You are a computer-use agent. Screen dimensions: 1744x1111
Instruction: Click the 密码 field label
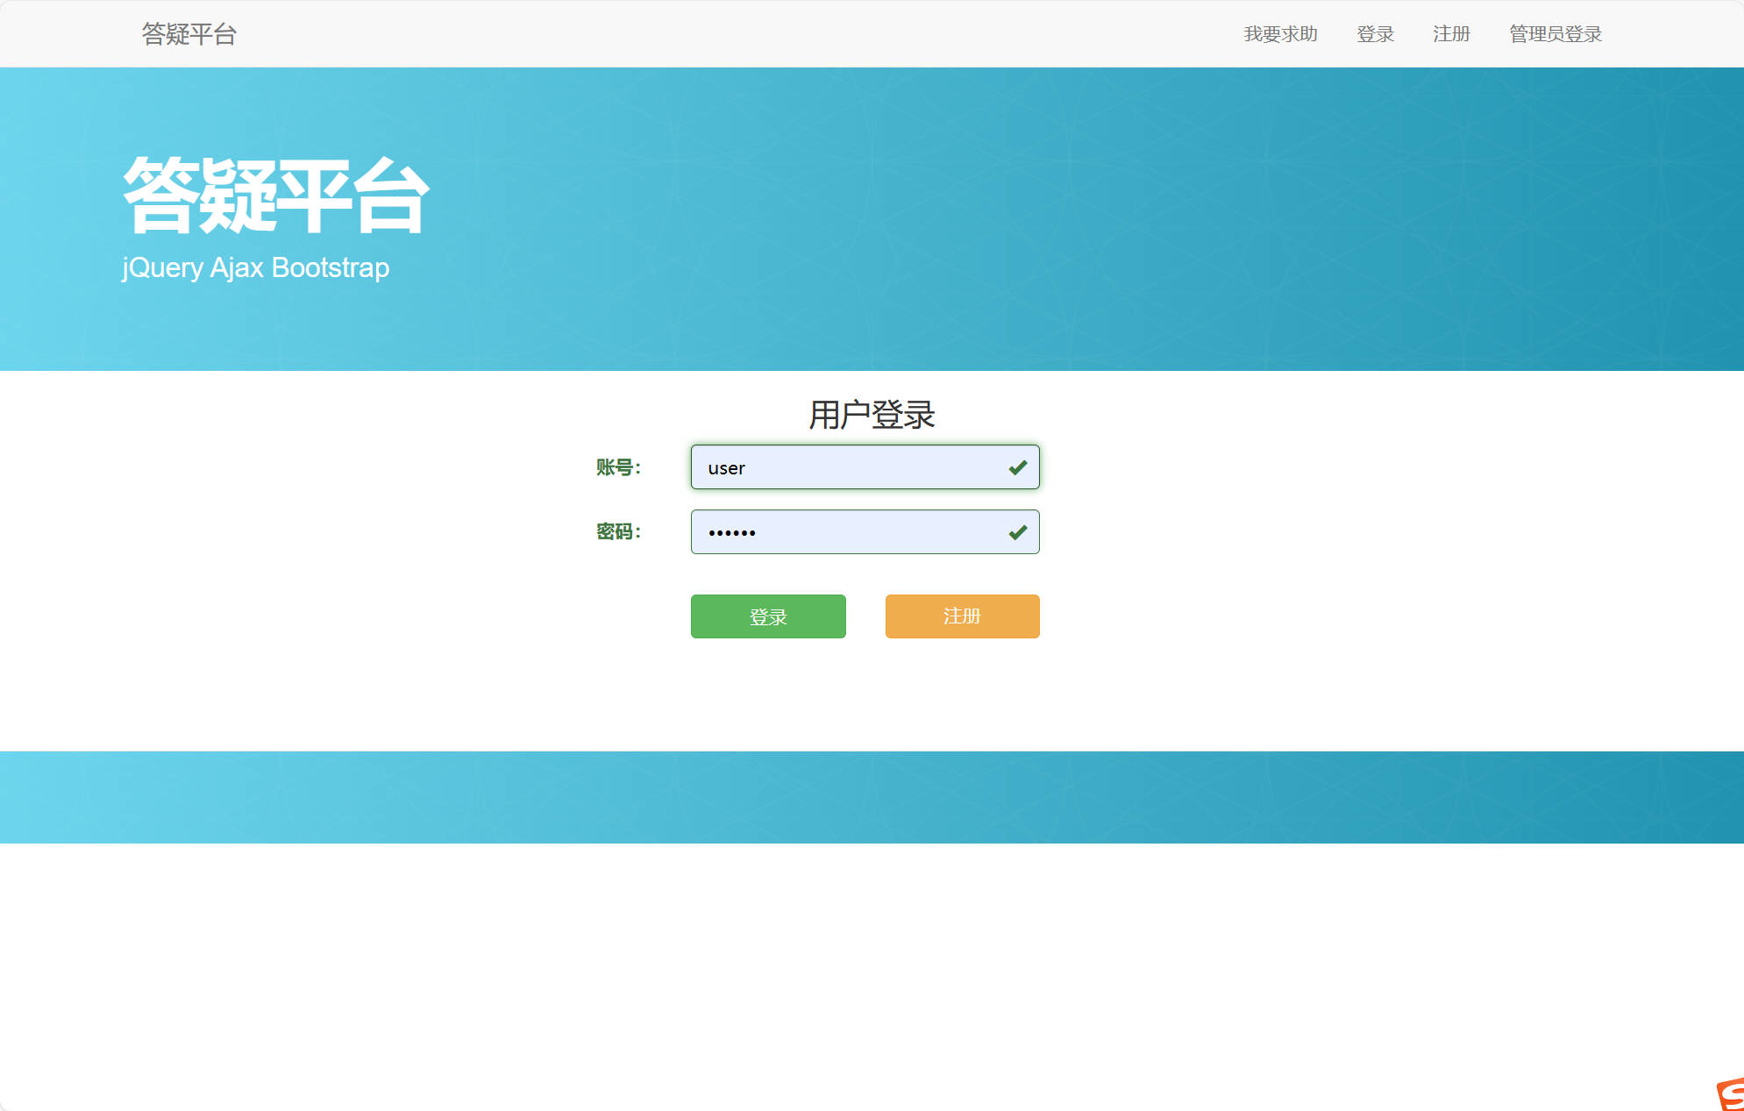tap(617, 531)
